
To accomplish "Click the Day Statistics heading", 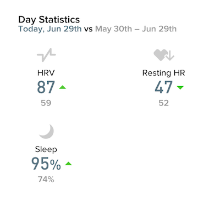I will click(49, 20).
